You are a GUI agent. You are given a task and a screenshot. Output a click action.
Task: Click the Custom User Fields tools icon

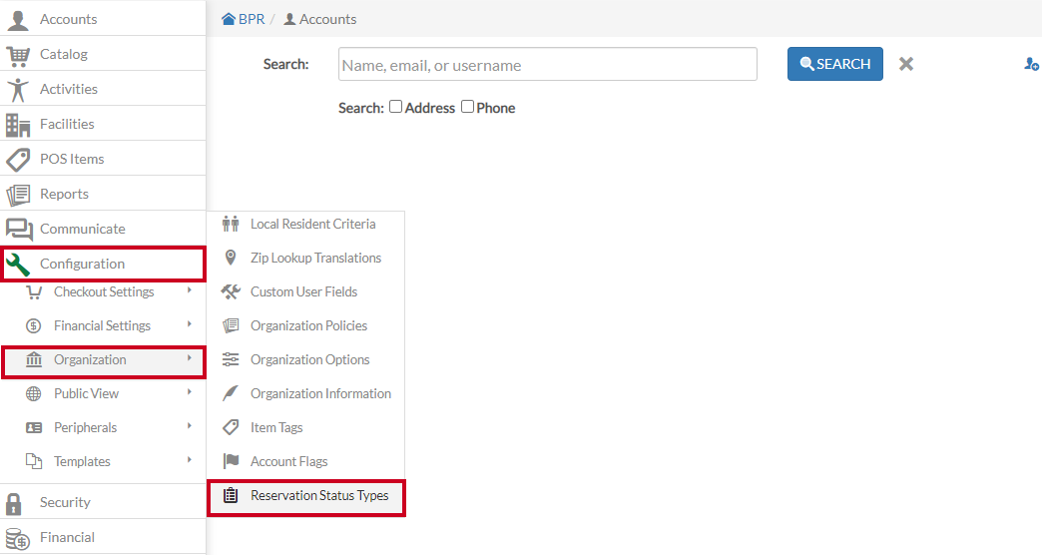pyautogui.click(x=231, y=291)
